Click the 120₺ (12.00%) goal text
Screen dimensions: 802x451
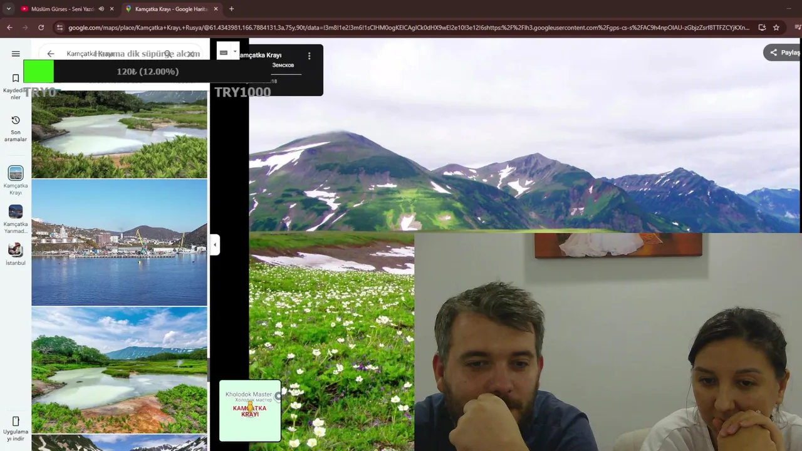[148, 71]
